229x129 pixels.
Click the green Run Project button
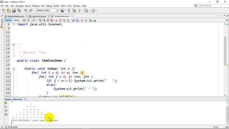[x=80, y=10]
